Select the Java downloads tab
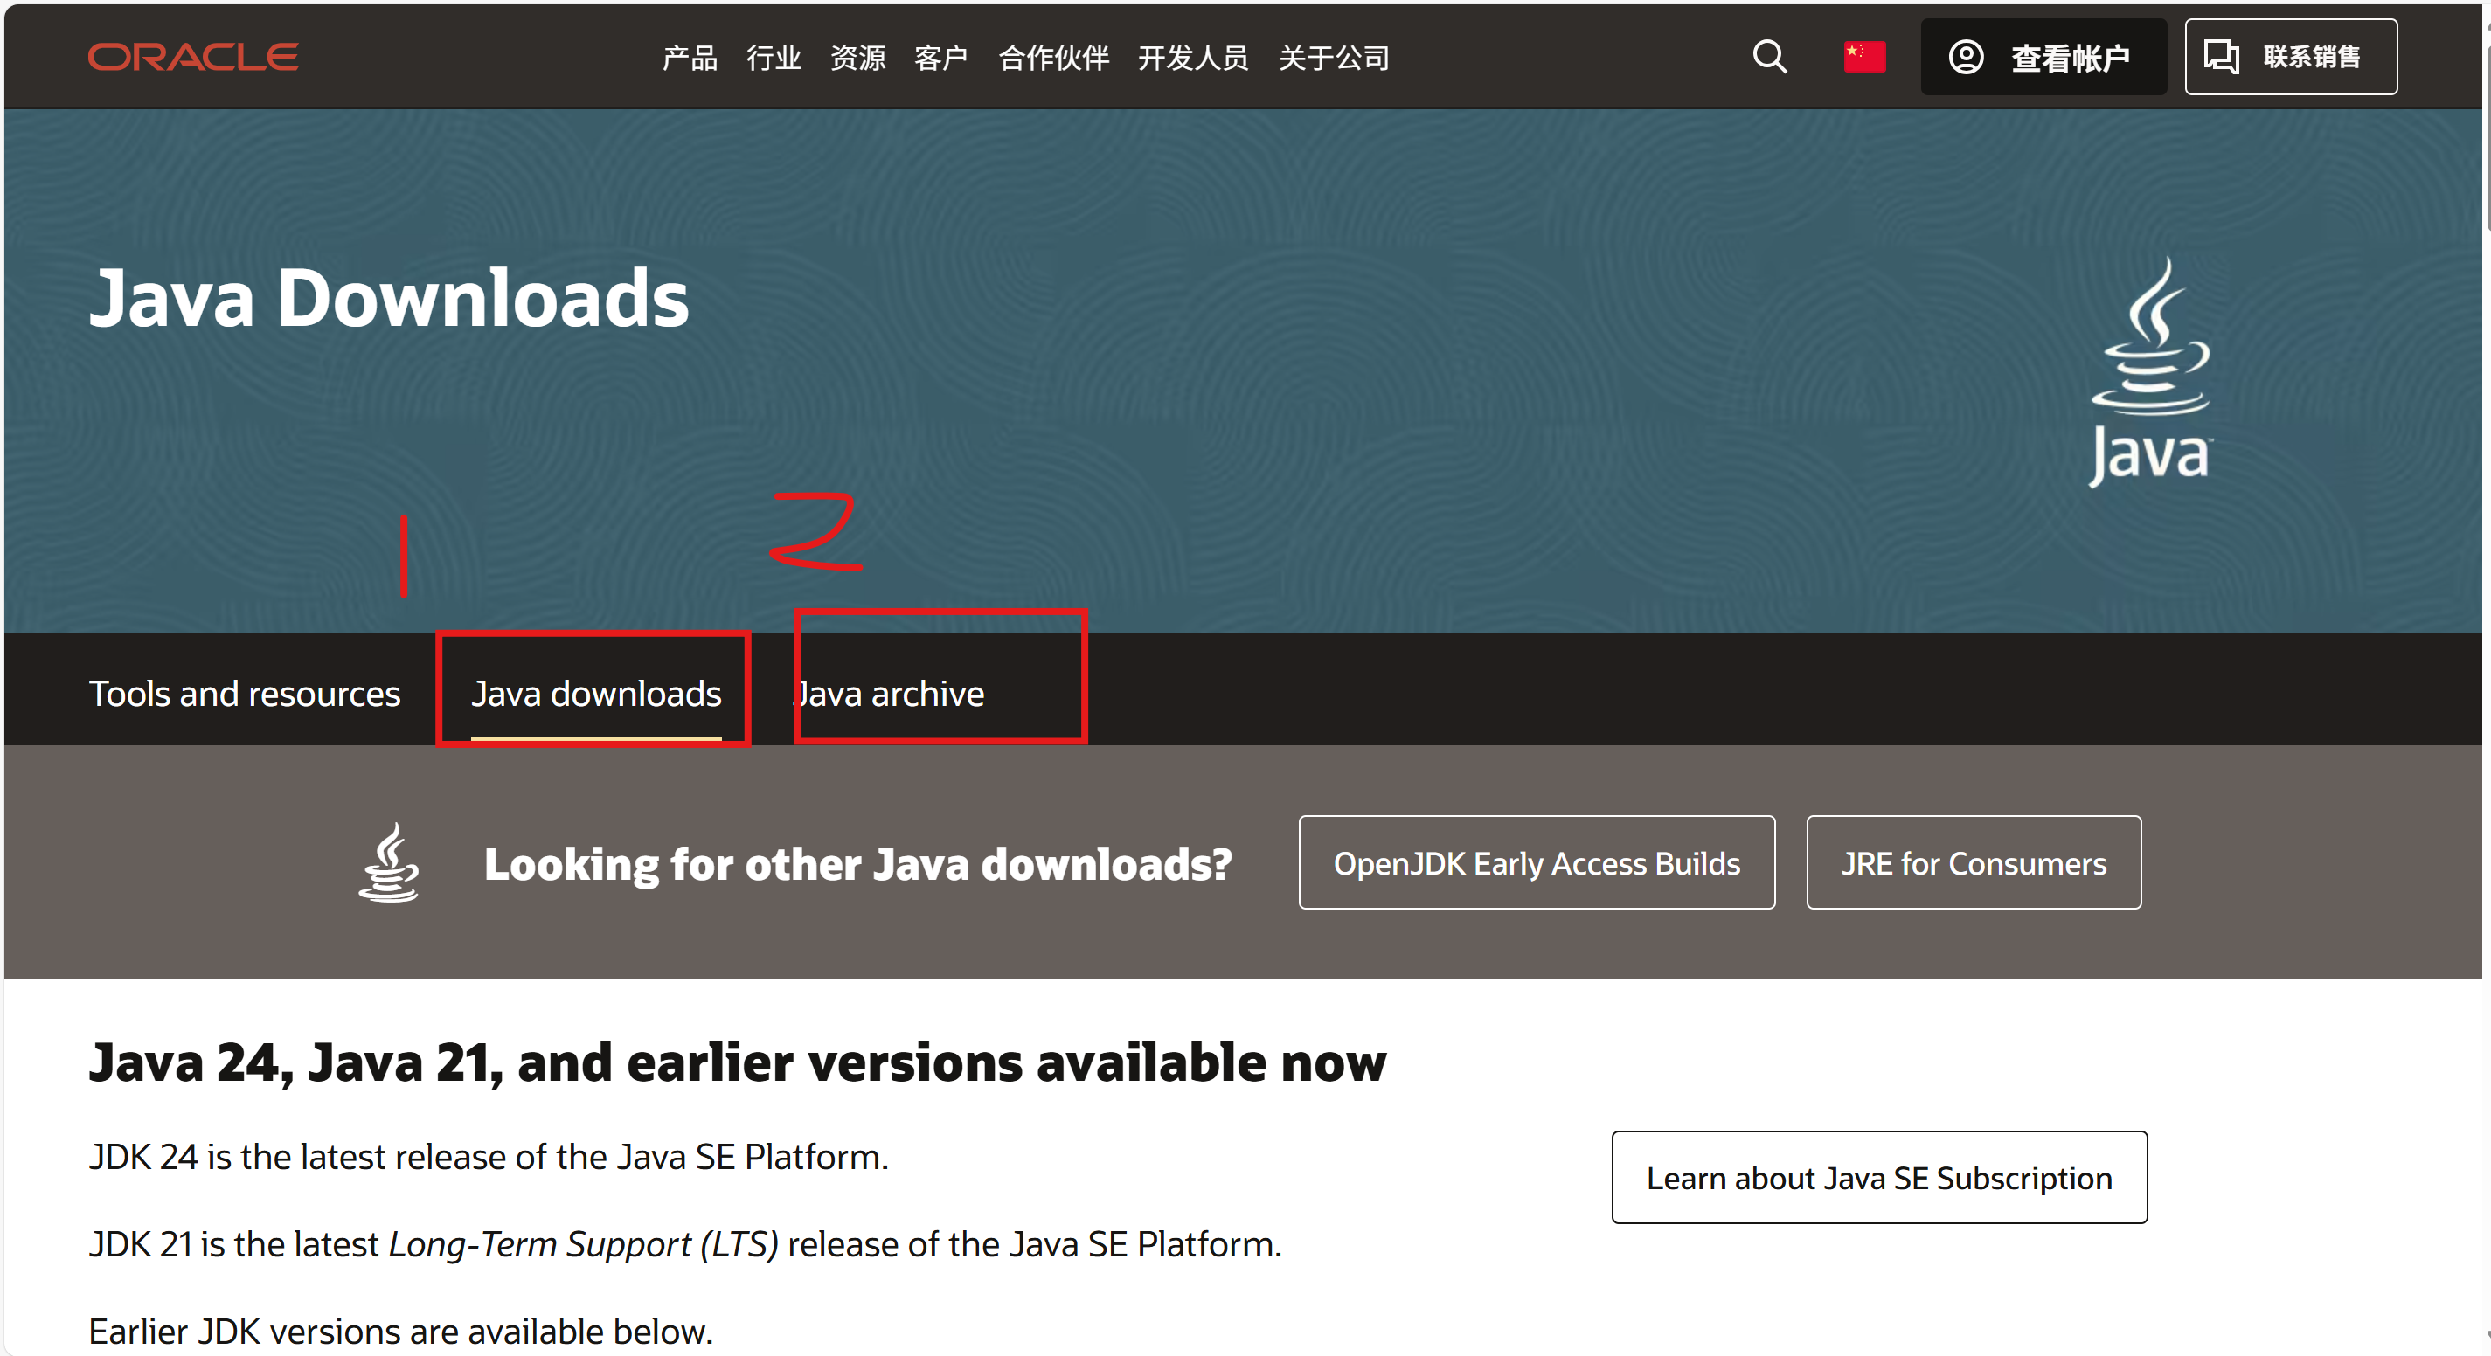Screen dimensions: 2491x1356 pos(596,694)
